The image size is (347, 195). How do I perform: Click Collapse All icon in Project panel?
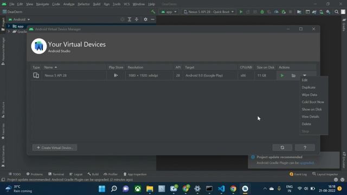coord(137,19)
